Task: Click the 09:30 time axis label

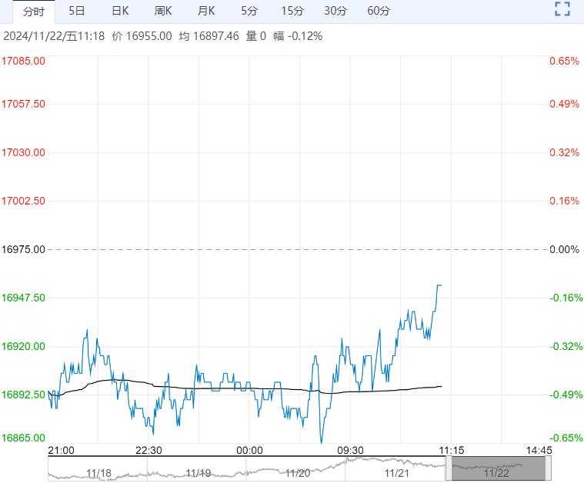Action: 350,450
